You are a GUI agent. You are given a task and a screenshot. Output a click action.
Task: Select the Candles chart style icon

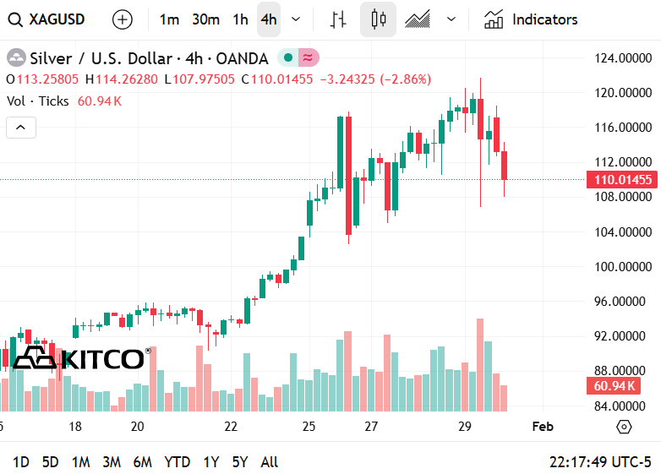pos(378,19)
